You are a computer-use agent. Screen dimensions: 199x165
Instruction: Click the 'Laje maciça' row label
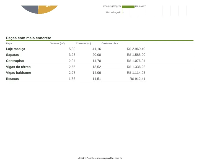point(15,49)
